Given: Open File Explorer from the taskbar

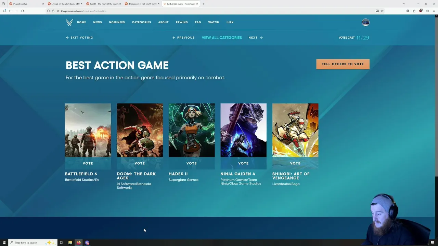Looking at the screenshot, I should [70, 243].
